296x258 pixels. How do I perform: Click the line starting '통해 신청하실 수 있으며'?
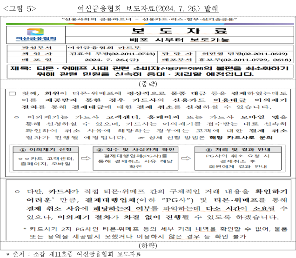[x=156, y=124]
